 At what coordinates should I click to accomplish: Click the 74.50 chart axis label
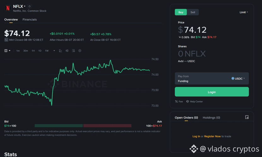point(155,59)
